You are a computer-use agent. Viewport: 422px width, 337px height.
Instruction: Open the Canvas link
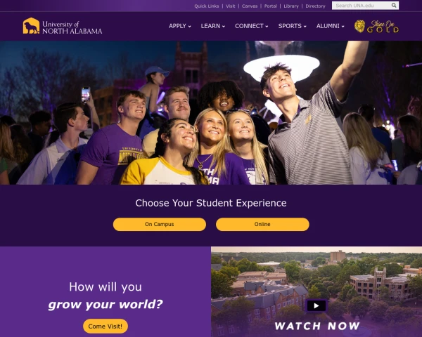pos(250,6)
